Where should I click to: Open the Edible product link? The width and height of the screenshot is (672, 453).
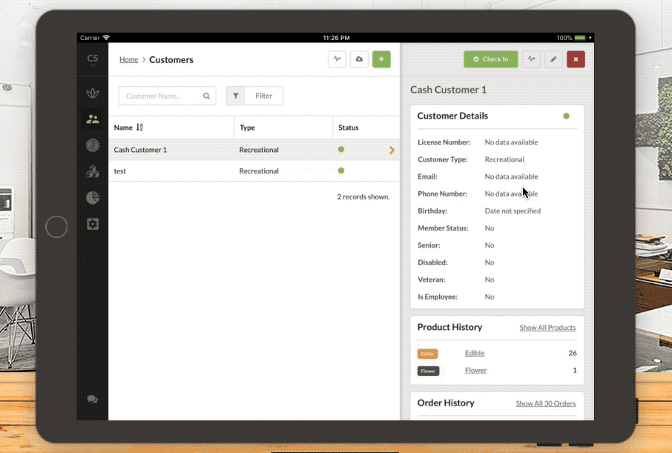click(x=475, y=353)
